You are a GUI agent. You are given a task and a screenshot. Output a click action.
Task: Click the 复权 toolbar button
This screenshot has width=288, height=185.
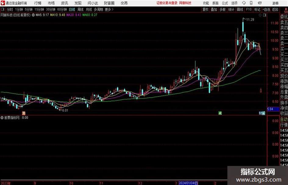(205, 9)
